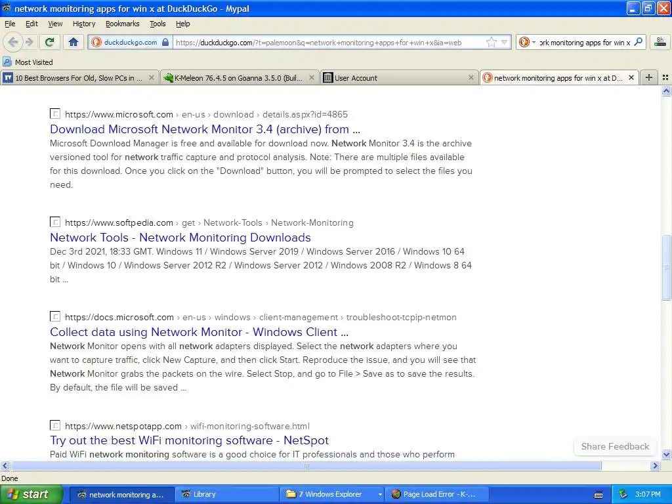Screen dimensions: 672x504
Task: Open the URL history dropdown arrow
Action: click(x=505, y=42)
